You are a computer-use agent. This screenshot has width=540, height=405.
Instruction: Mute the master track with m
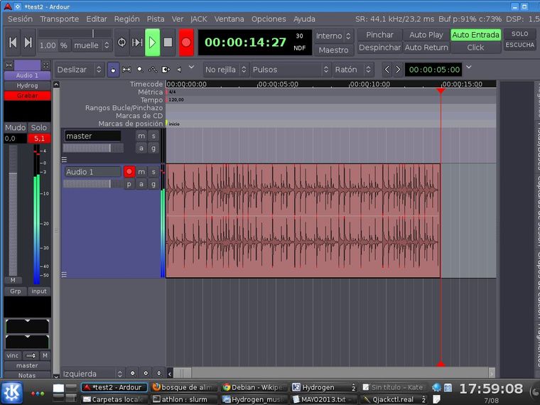141,136
